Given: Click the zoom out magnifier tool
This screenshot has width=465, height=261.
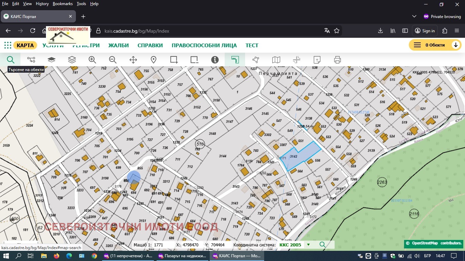Looking at the screenshot, I should click(113, 60).
